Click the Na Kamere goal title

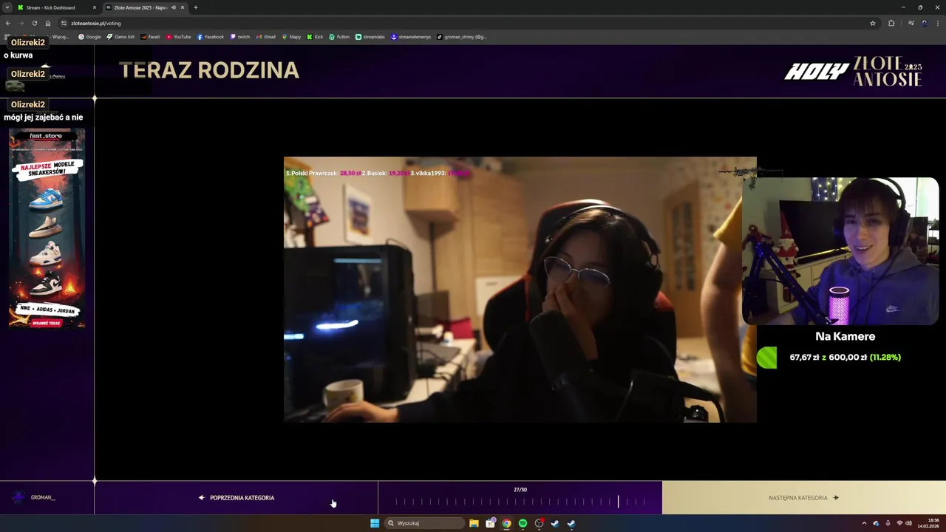[845, 336]
